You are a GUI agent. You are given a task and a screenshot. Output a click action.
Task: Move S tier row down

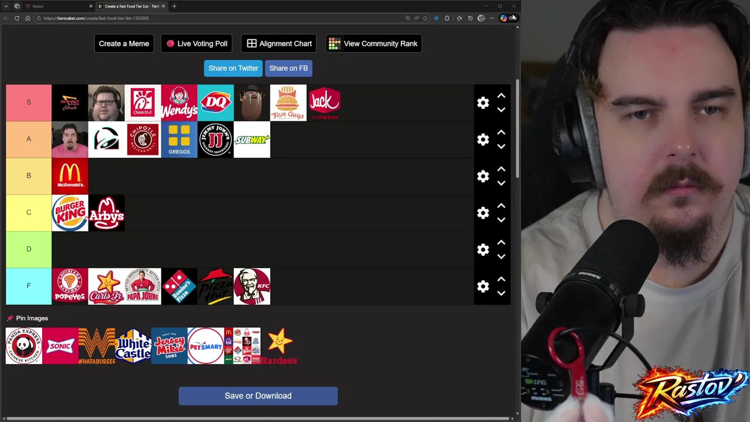click(501, 110)
